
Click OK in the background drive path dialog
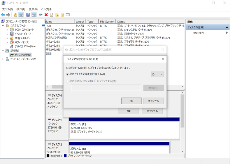(129, 111)
